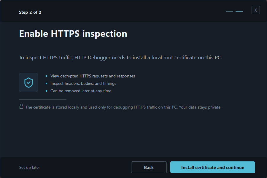Select second step progress indicator dash

point(239,11)
